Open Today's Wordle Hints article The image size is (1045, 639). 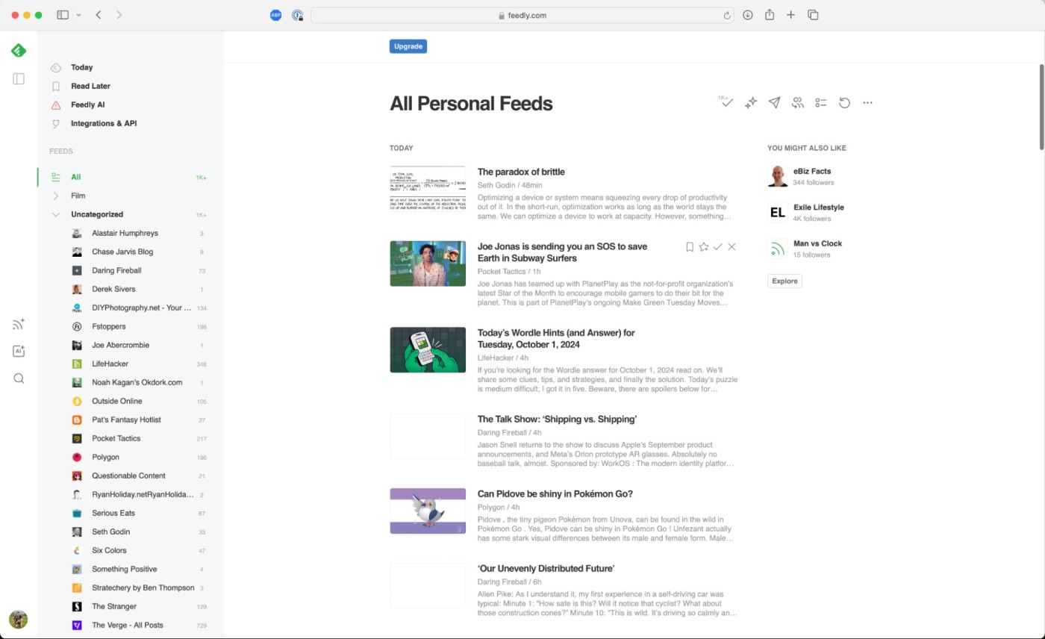pos(556,339)
